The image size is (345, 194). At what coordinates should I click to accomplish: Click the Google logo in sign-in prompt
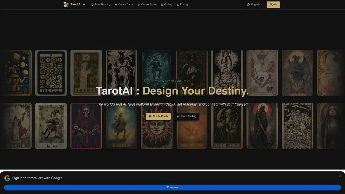tap(7, 178)
